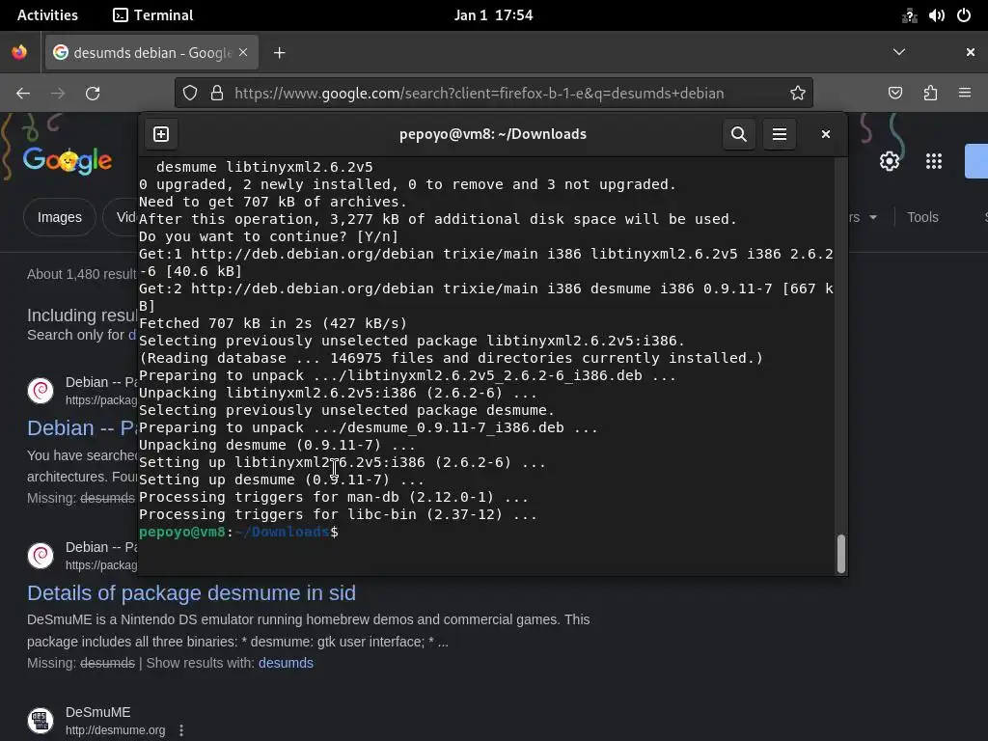The height and width of the screenshot is (741, 988).
Task: Open Google apps grid
Action: point(934,161)
